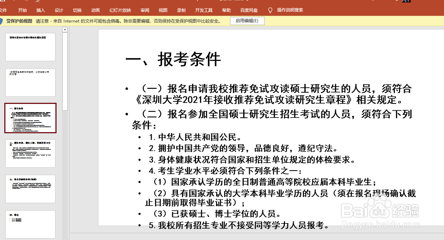
Task: Select the 二、招生专业 slide thumbnail
Action: point(30,153)
